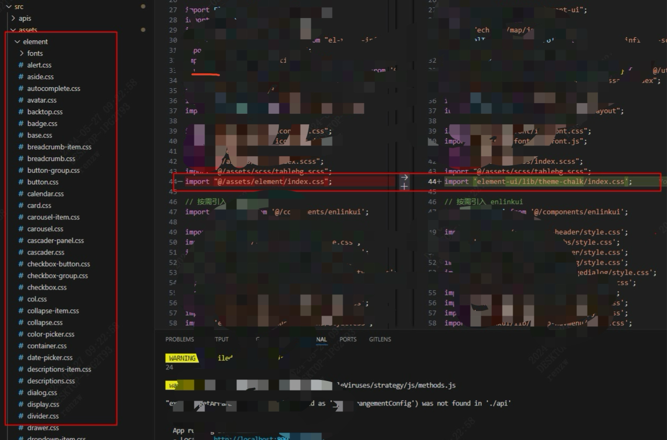Select checkbox-button.css in the explorer

point(58,264)
